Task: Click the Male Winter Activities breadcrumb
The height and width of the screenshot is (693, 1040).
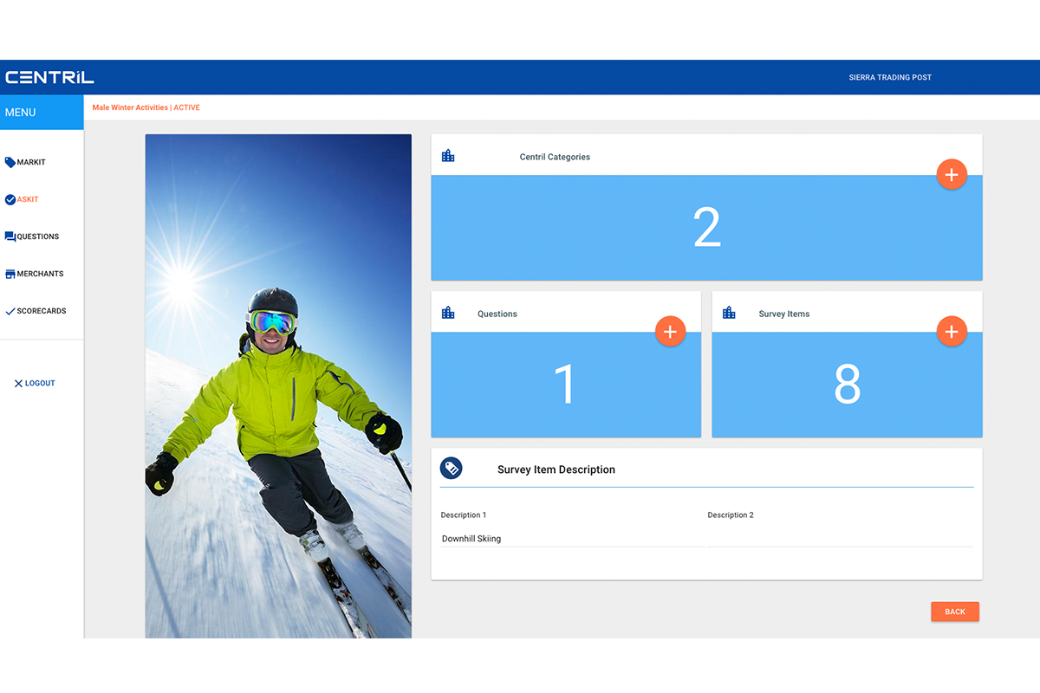Action: tap(130, 107)
